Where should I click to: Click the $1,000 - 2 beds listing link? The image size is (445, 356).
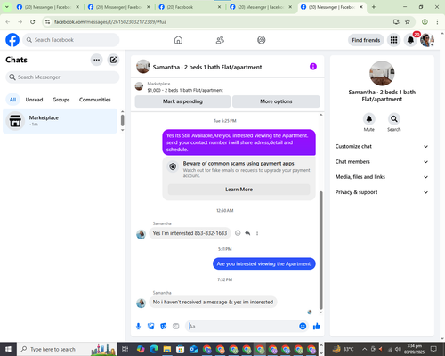[185, 90]
